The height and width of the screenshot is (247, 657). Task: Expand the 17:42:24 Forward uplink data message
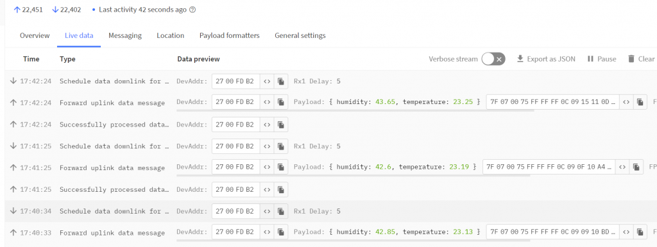tap(112, 103)
